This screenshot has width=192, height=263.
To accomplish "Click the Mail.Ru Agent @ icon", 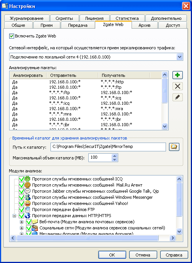I will (x=28, y=185).
